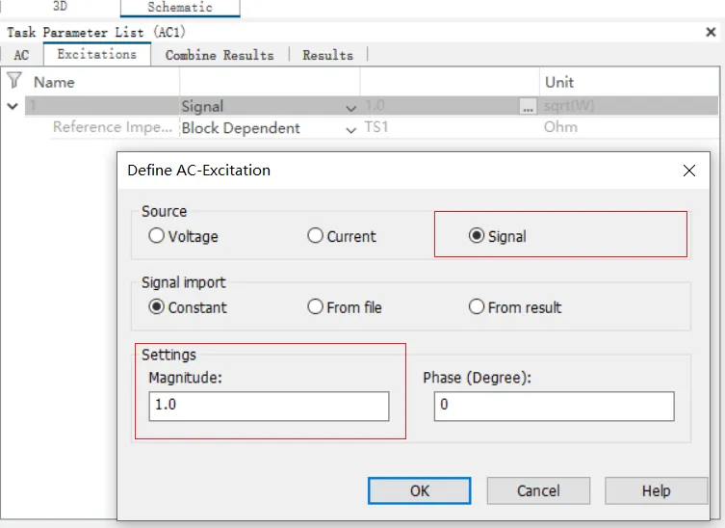Click the Cancel button
725x528 pixels.
[x=538, y=490]
